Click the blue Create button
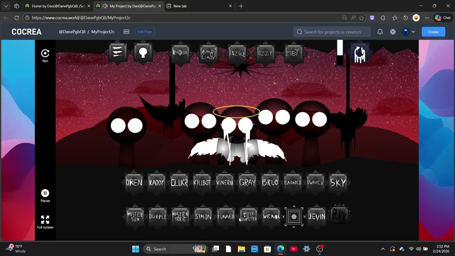Image resolution: width=455 pixels, height=256 pixels. [433, 32]
